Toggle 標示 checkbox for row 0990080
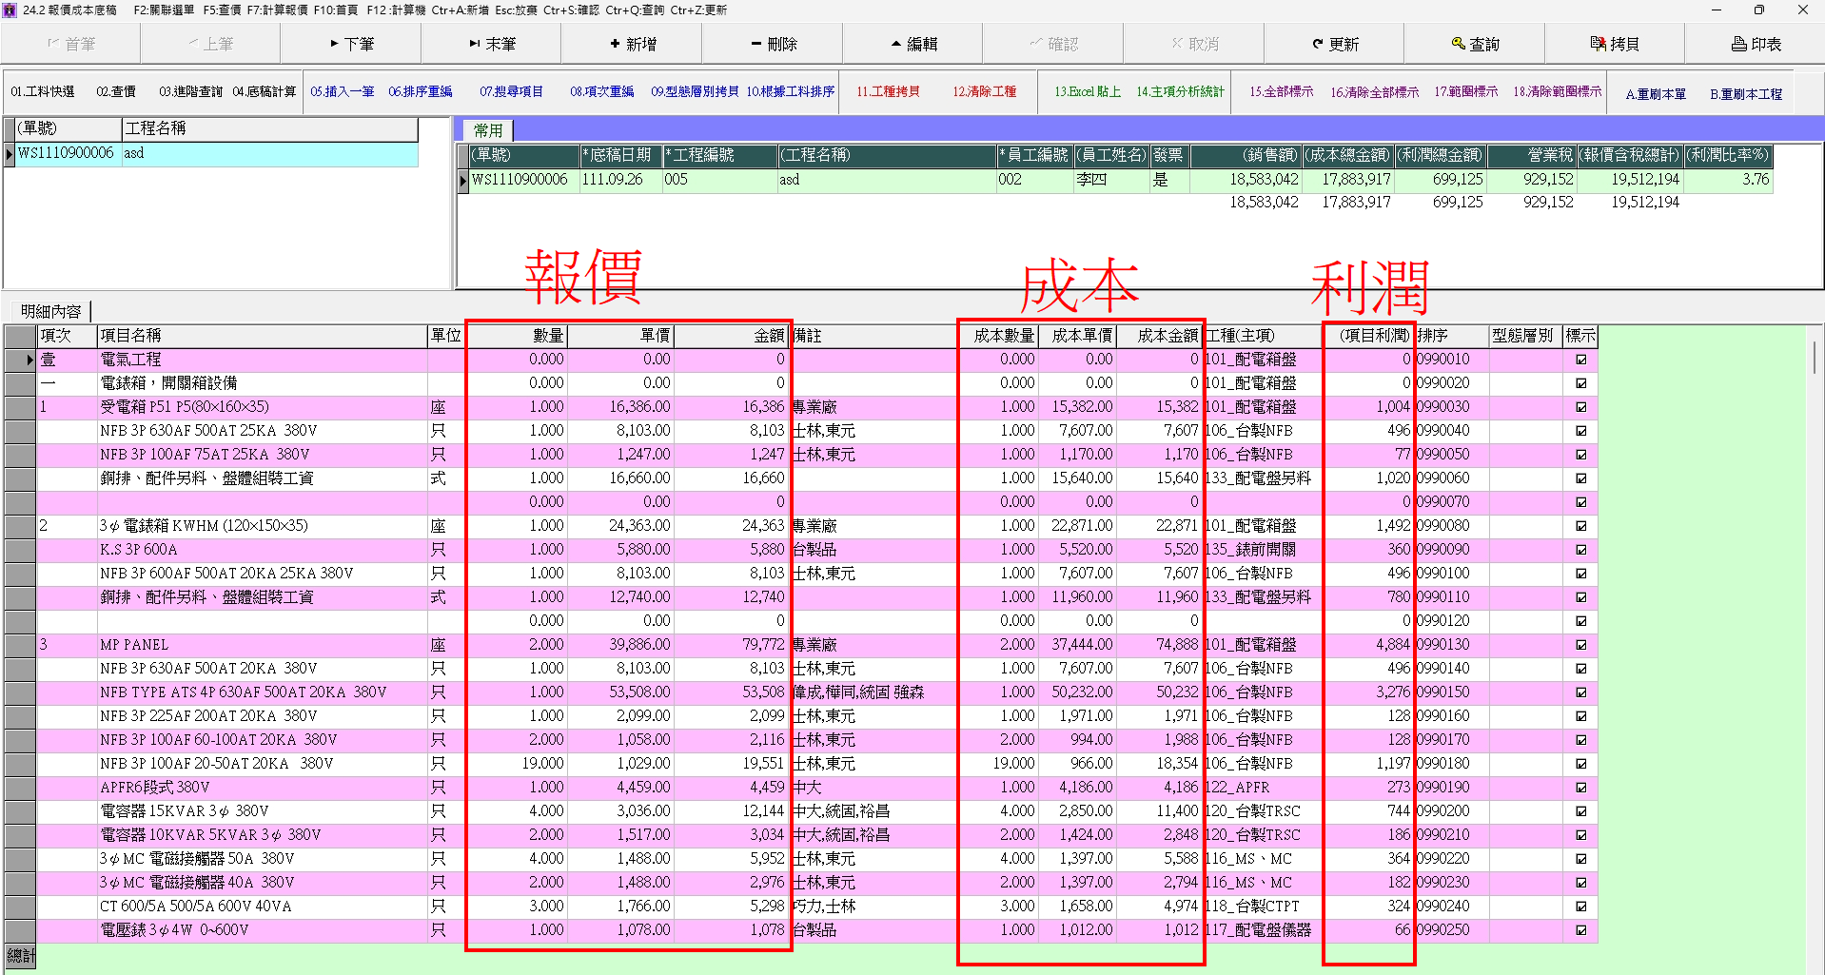The width and height of the screenshot is (1825, 975). 1581,526
